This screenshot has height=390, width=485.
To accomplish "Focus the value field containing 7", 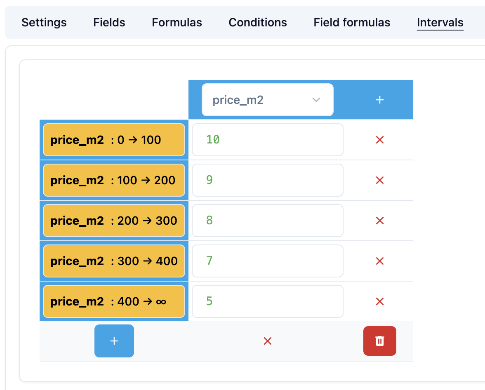I will (x=267, y=261).
